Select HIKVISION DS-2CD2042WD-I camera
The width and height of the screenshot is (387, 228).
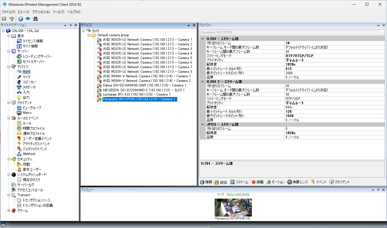(144, 90)
